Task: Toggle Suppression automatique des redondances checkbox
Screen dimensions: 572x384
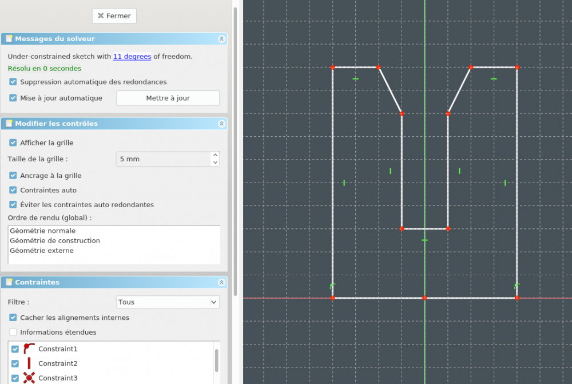Action: coord(13,82)
